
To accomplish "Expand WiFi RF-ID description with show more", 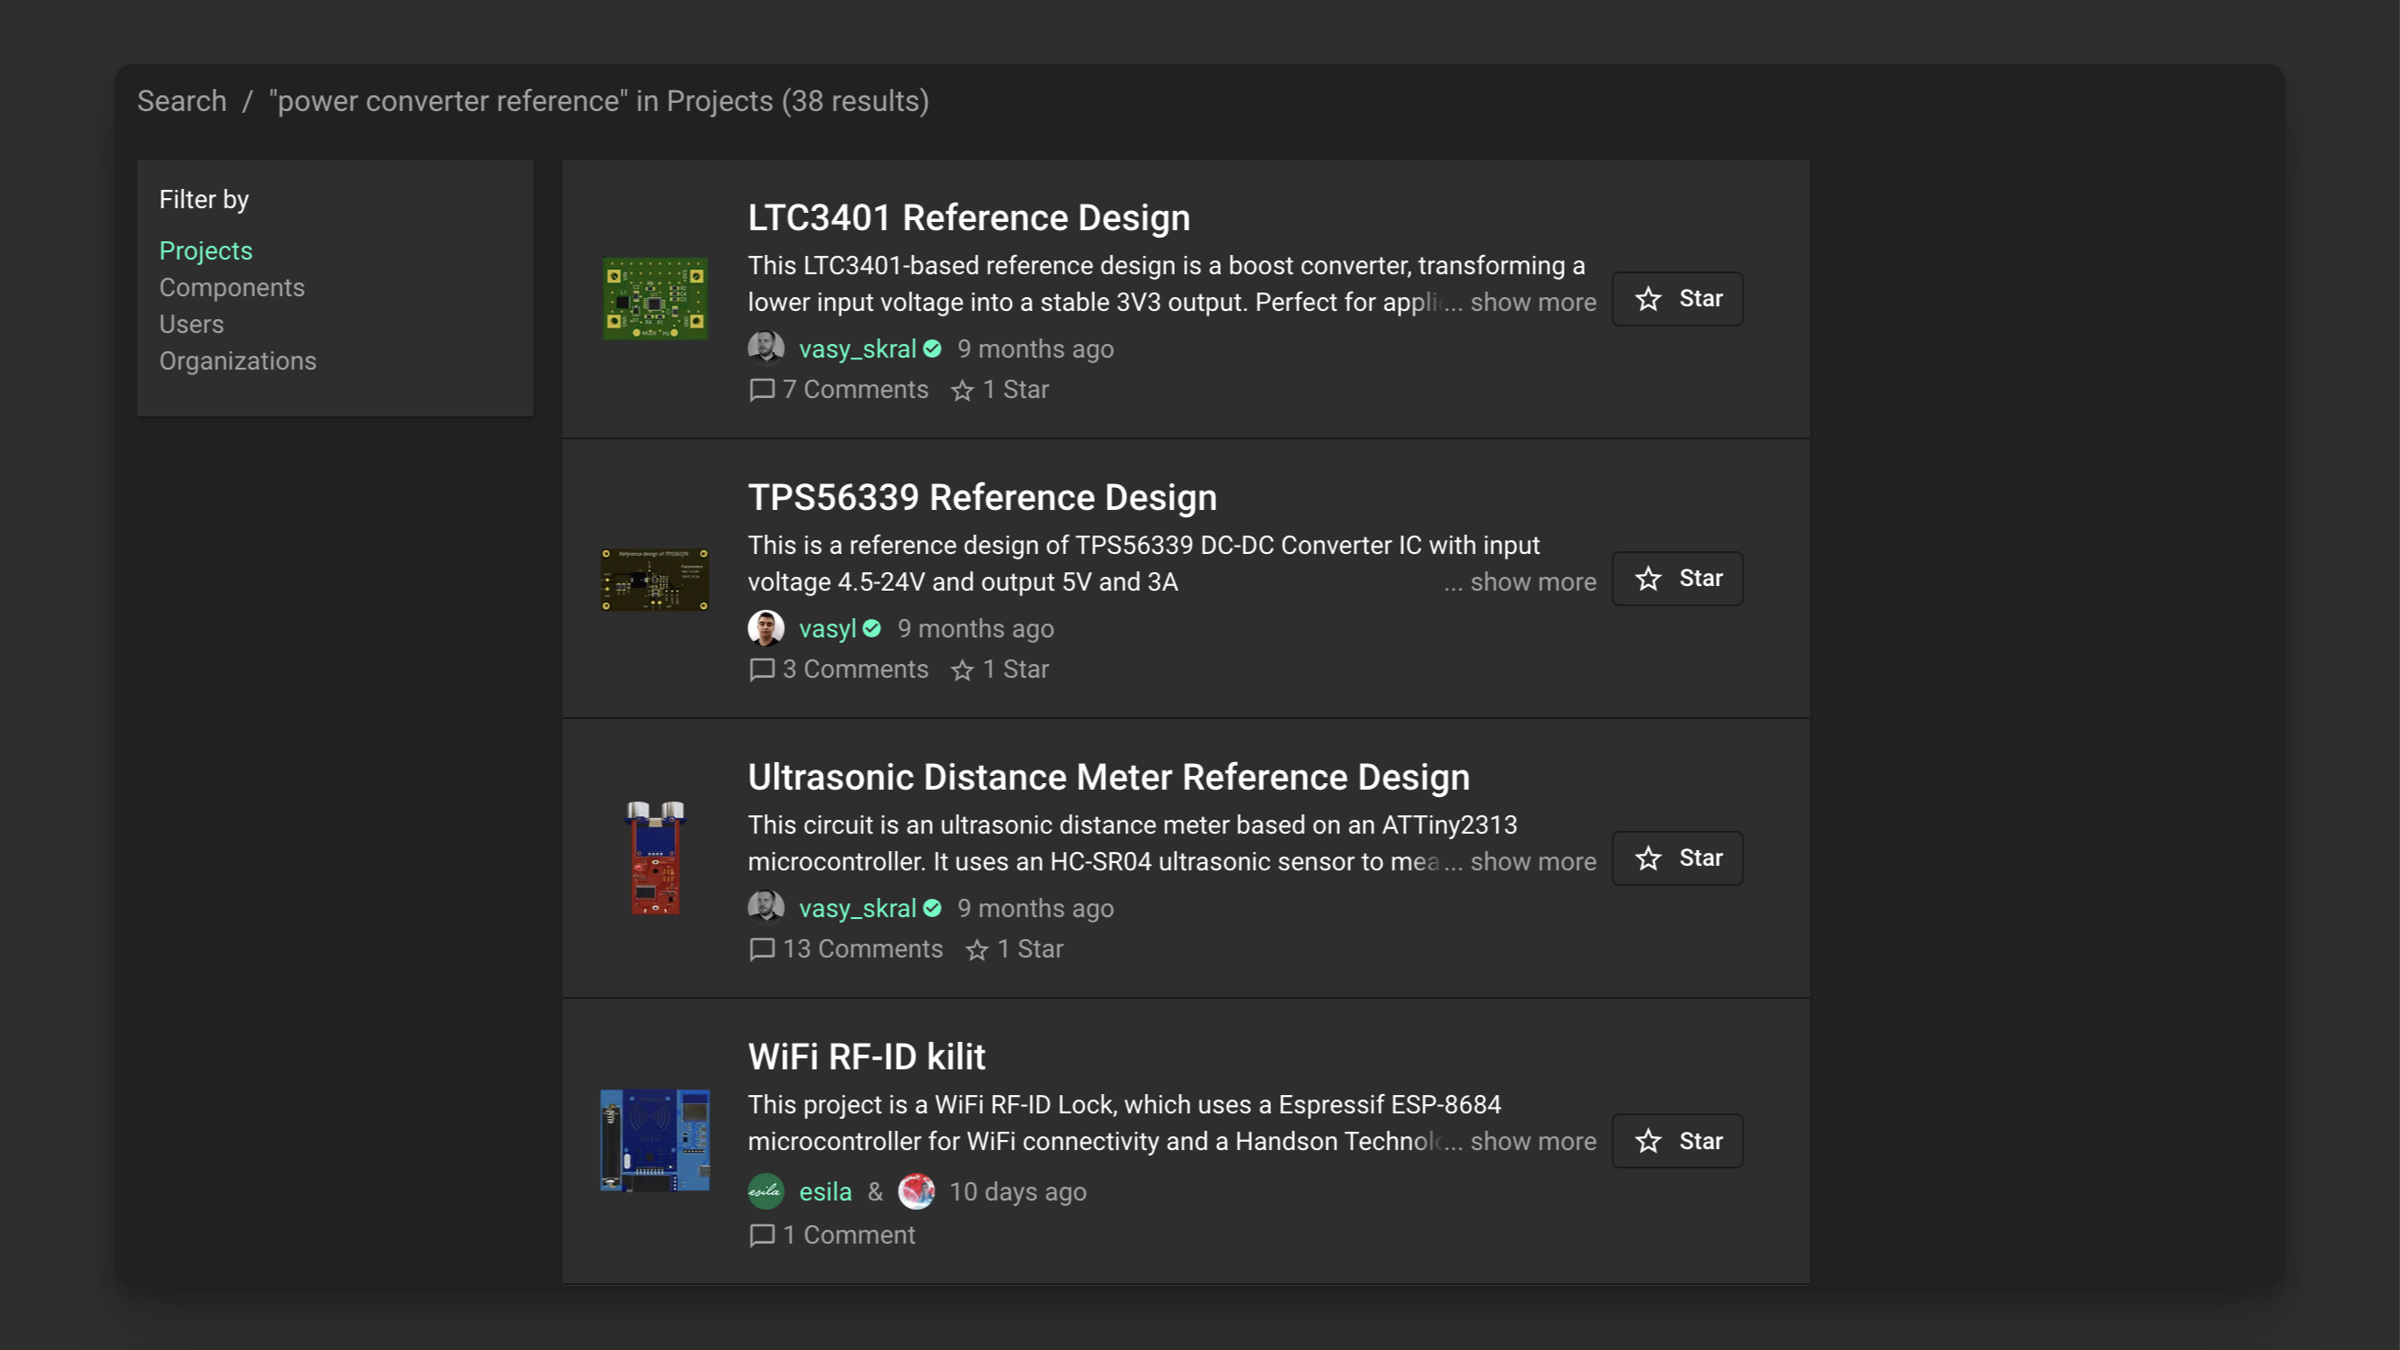I will click(x=1532, y=1140).
